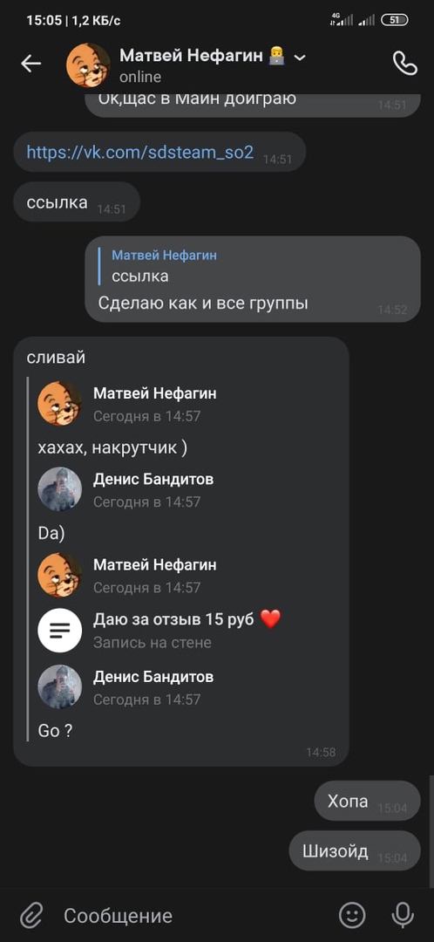Select the Хопа message bubble
434x942 pixels.
[368, 801]
